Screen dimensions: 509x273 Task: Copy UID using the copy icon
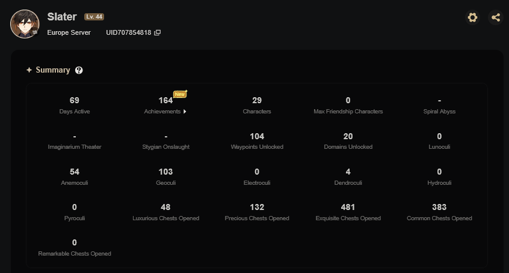157,33
